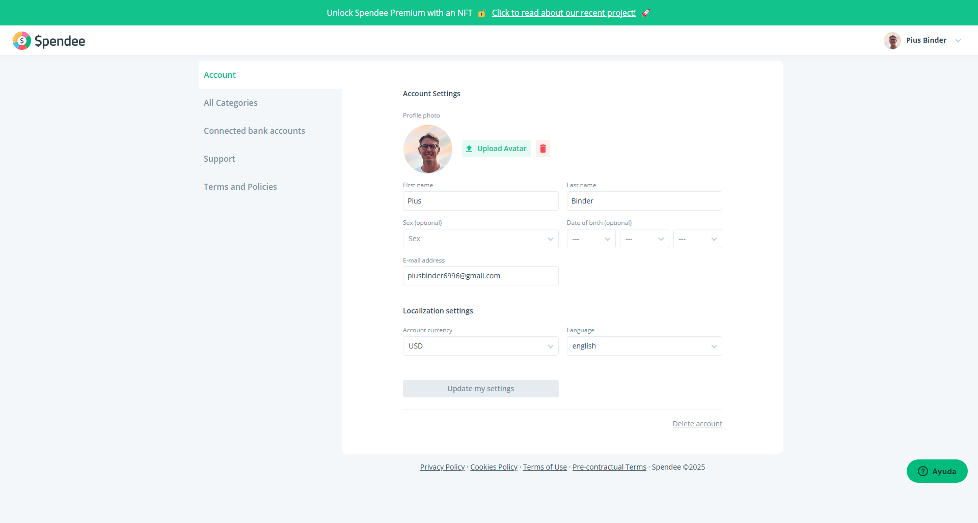
Task: Open the middle date of birth dropdown
Action: coord(644,239)
